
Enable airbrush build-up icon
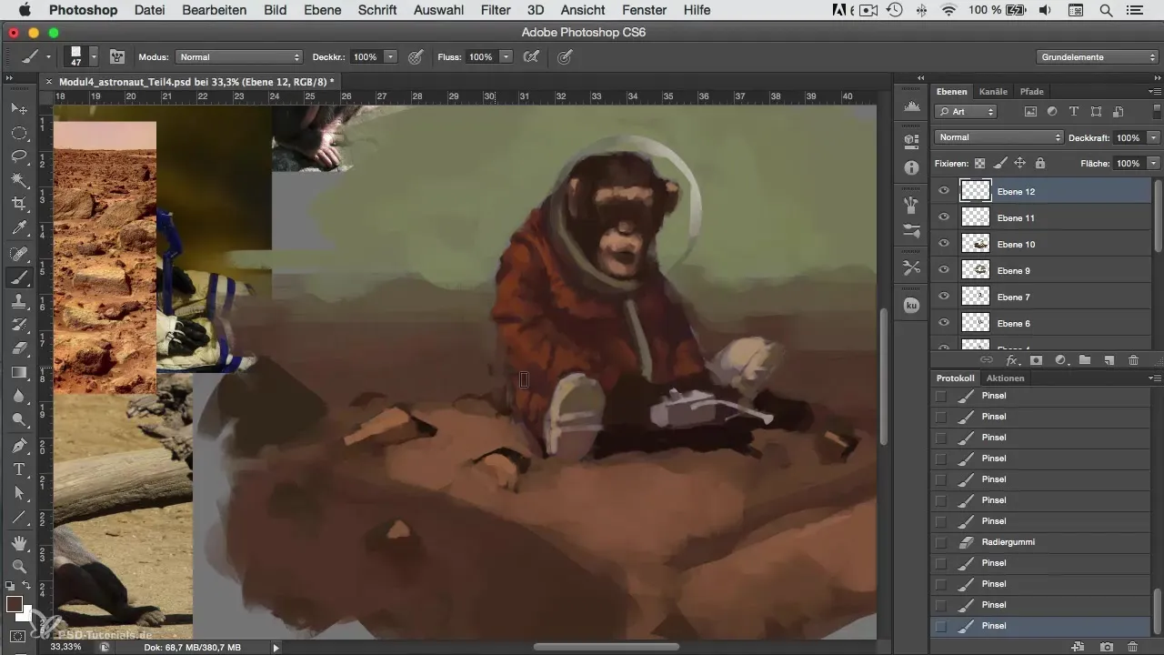click(x=532, y=56)
